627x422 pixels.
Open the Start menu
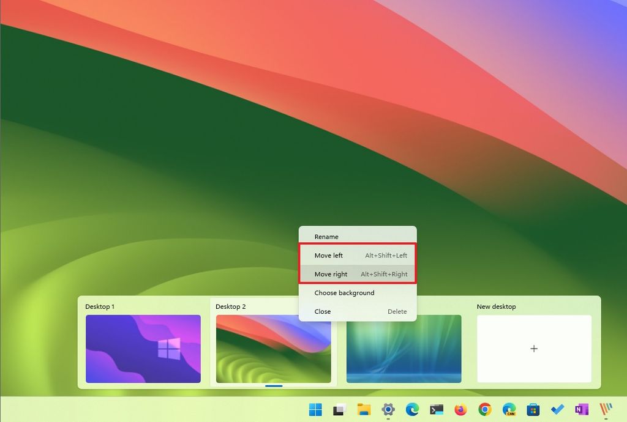point(315,409)
